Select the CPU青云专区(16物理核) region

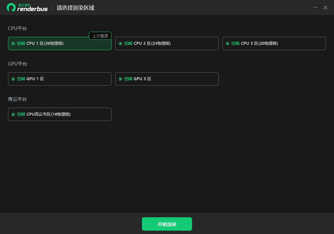[60, 114]
